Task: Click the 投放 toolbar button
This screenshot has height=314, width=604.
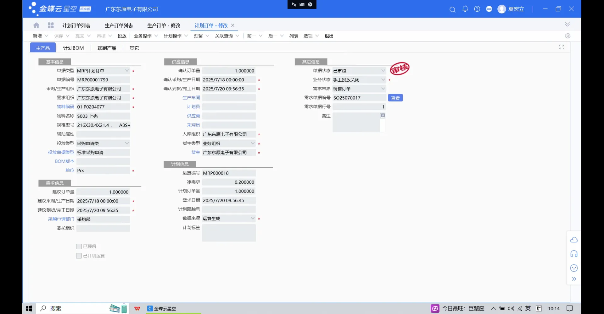Action: 122,36
